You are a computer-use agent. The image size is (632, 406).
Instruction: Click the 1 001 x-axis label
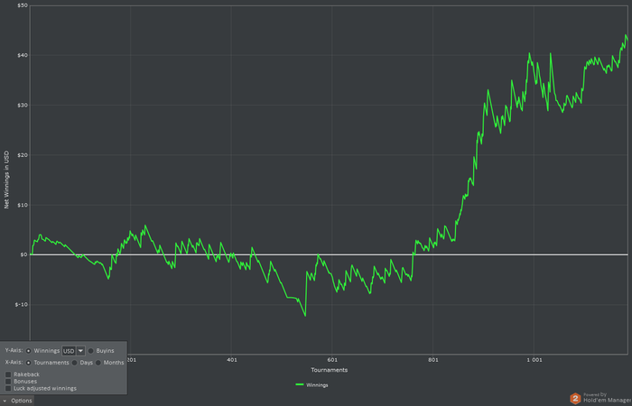click(534, 359)
